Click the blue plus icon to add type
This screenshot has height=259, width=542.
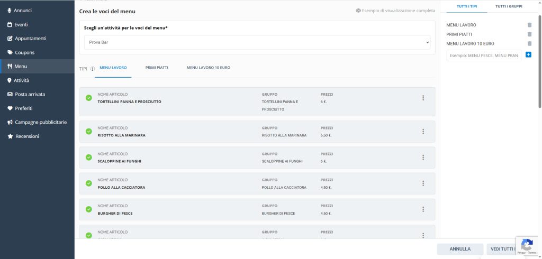click(x=528, y=55)
